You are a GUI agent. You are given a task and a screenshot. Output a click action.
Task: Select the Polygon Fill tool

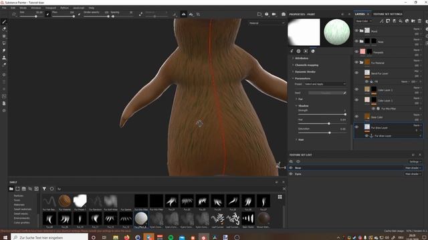(x=4, y=43)
